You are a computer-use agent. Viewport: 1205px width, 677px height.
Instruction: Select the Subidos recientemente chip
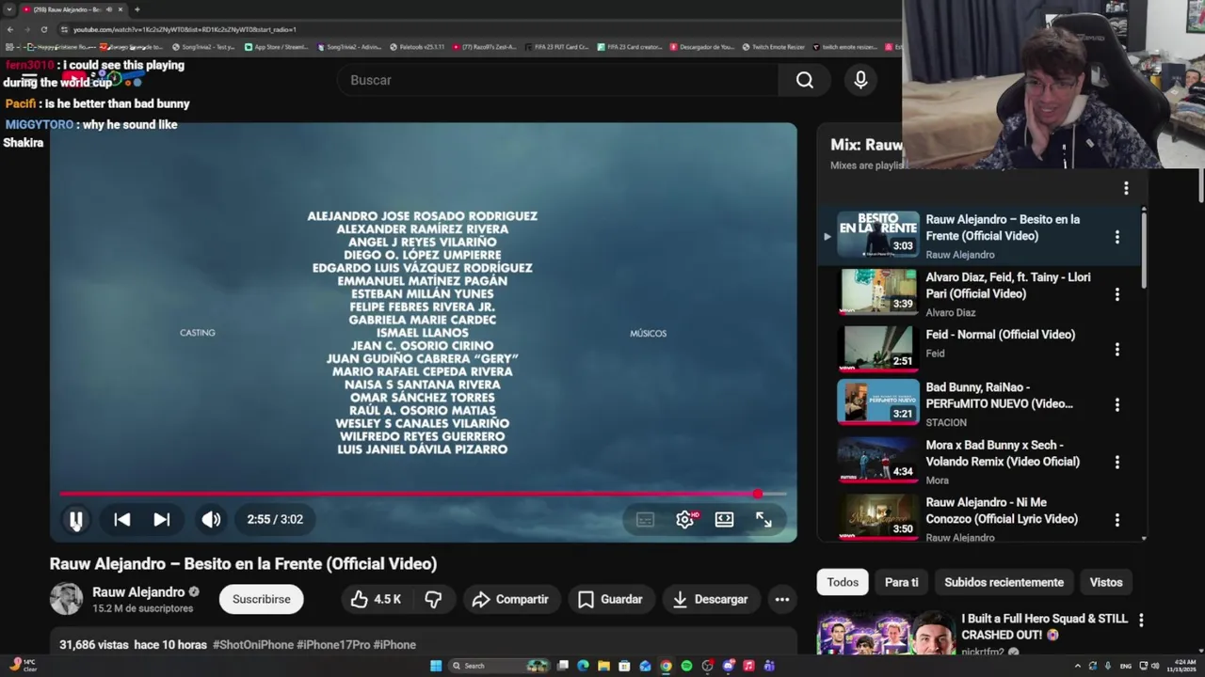coord(1004,582)
